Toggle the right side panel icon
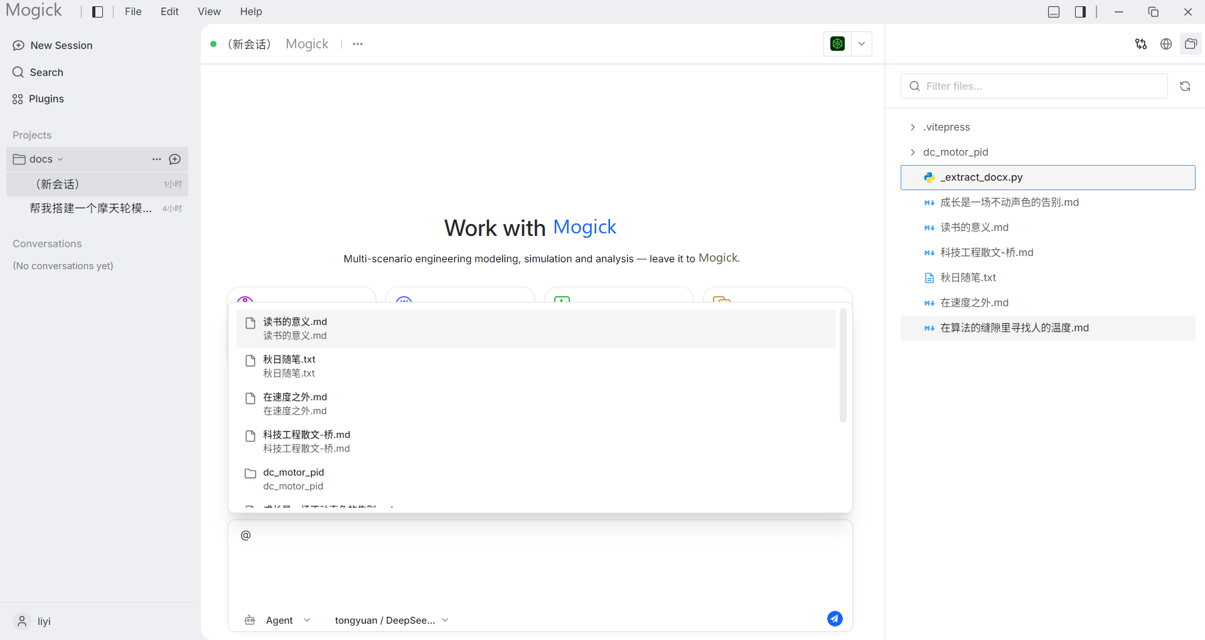 pos(1080,12)
